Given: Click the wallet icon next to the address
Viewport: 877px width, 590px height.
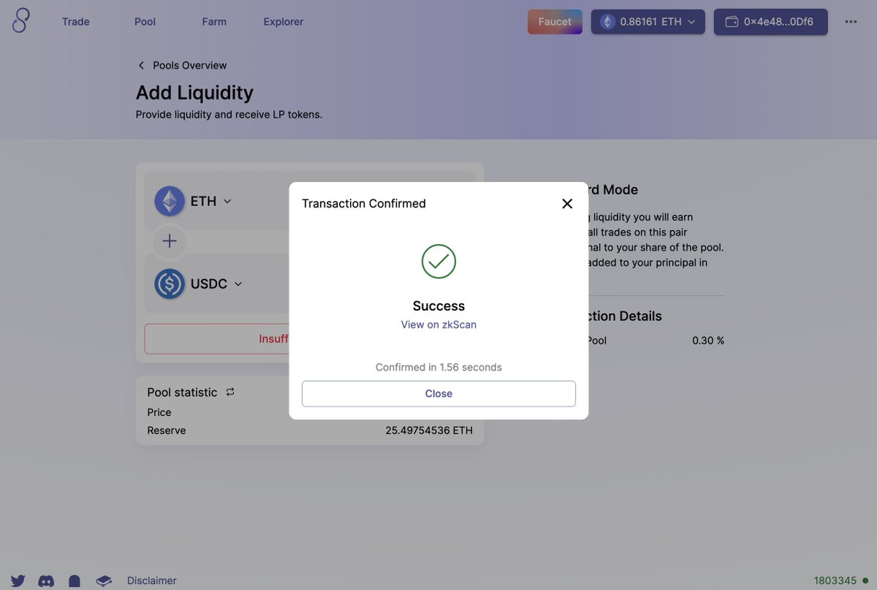Looking at the screenshot, I should click(731, 22).
